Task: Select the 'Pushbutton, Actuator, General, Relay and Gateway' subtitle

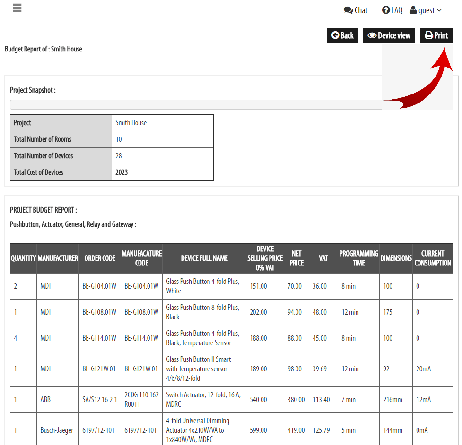Action: coord(73,224)
